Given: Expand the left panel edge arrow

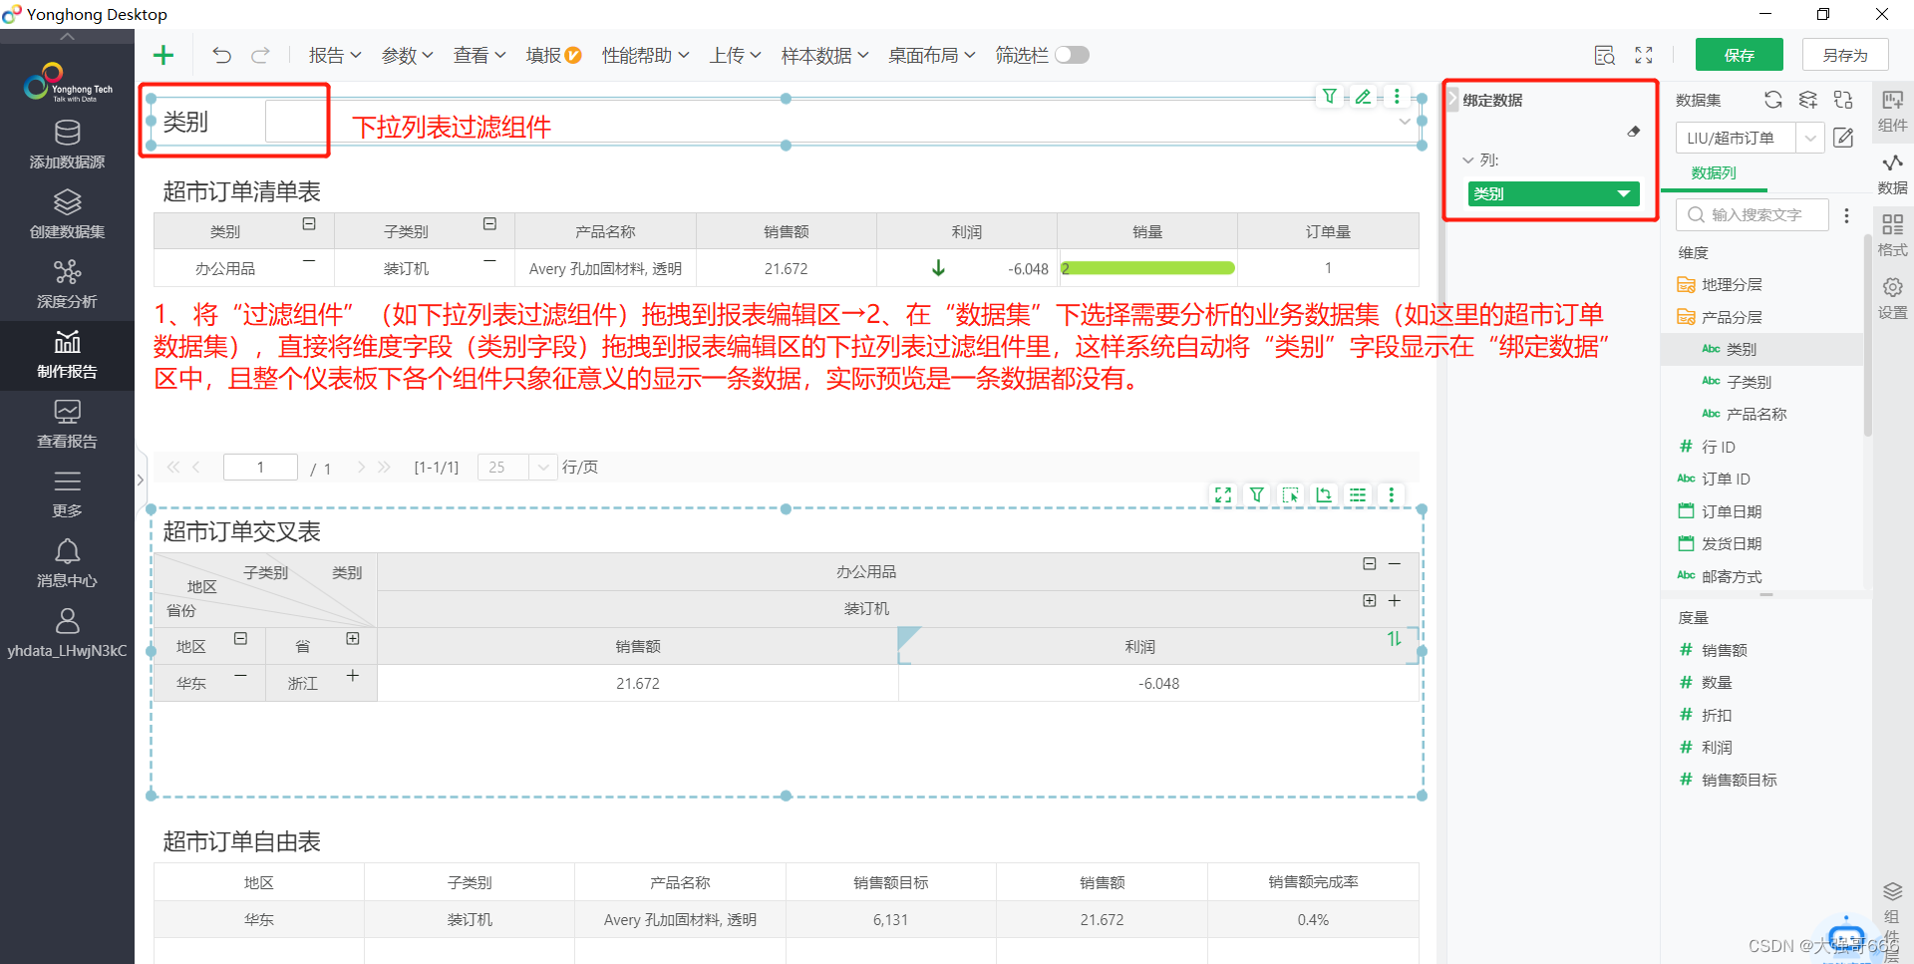Looking at the screenshot, I should [x=140, y=480].
